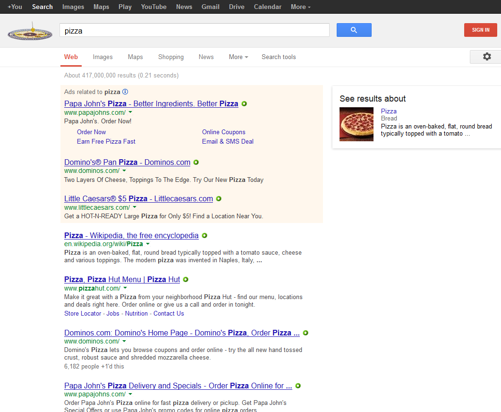
Task: Open YouTube from the top bar
Action: [x=153, y=7]
